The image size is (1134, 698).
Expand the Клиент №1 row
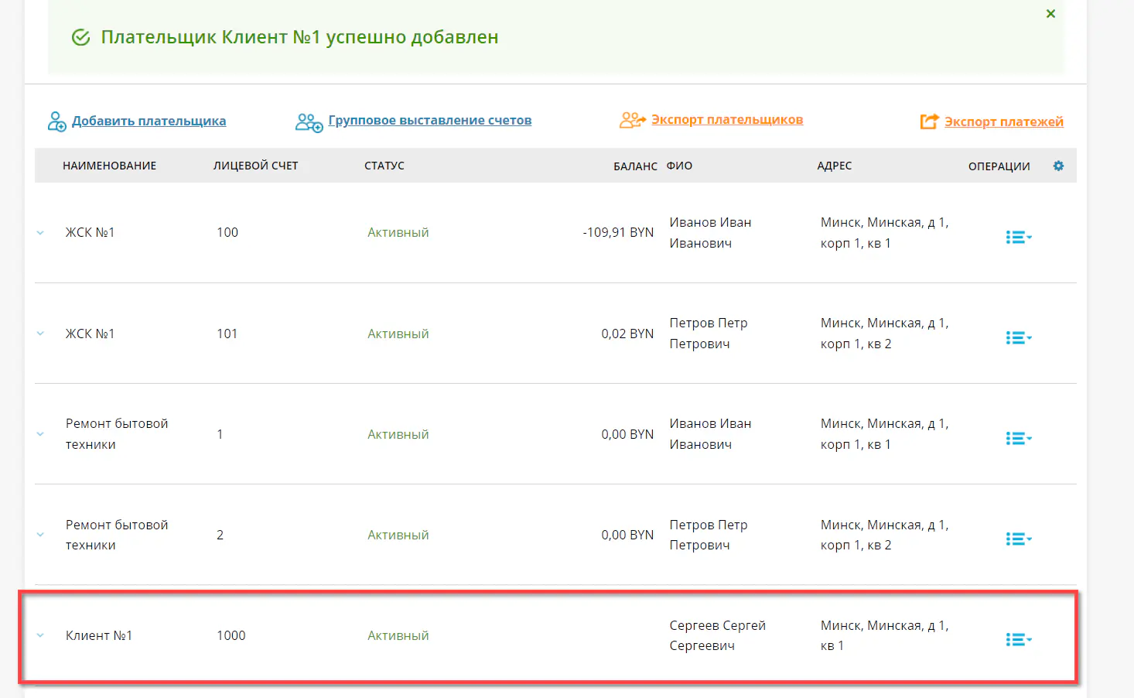[x=40, y=635]
